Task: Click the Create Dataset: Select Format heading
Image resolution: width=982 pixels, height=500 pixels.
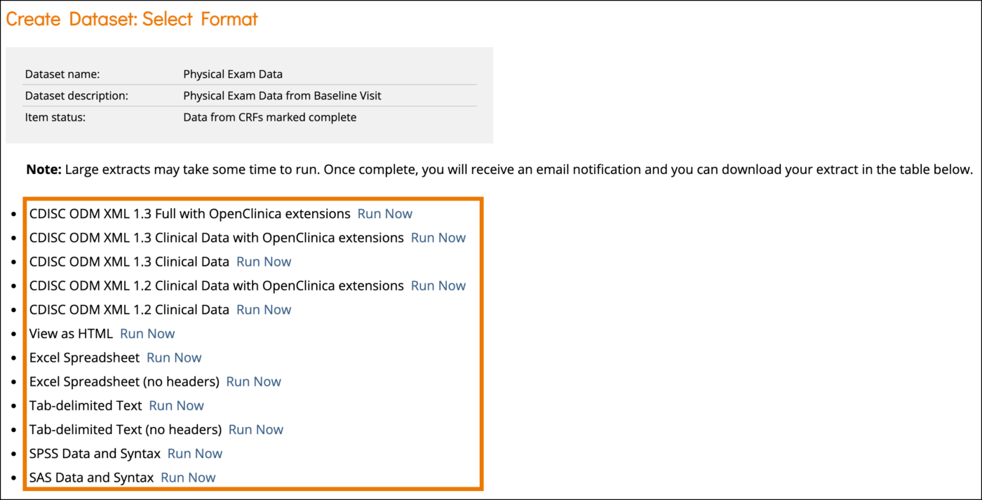Action: [132, 19]
